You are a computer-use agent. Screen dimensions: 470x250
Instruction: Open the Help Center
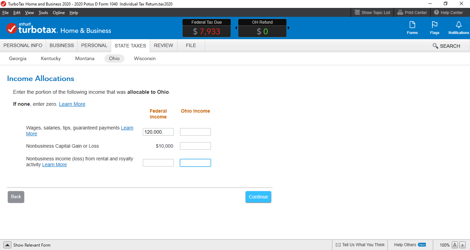pos(448,13)
